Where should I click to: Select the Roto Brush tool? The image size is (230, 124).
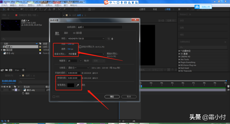[60, 9]
